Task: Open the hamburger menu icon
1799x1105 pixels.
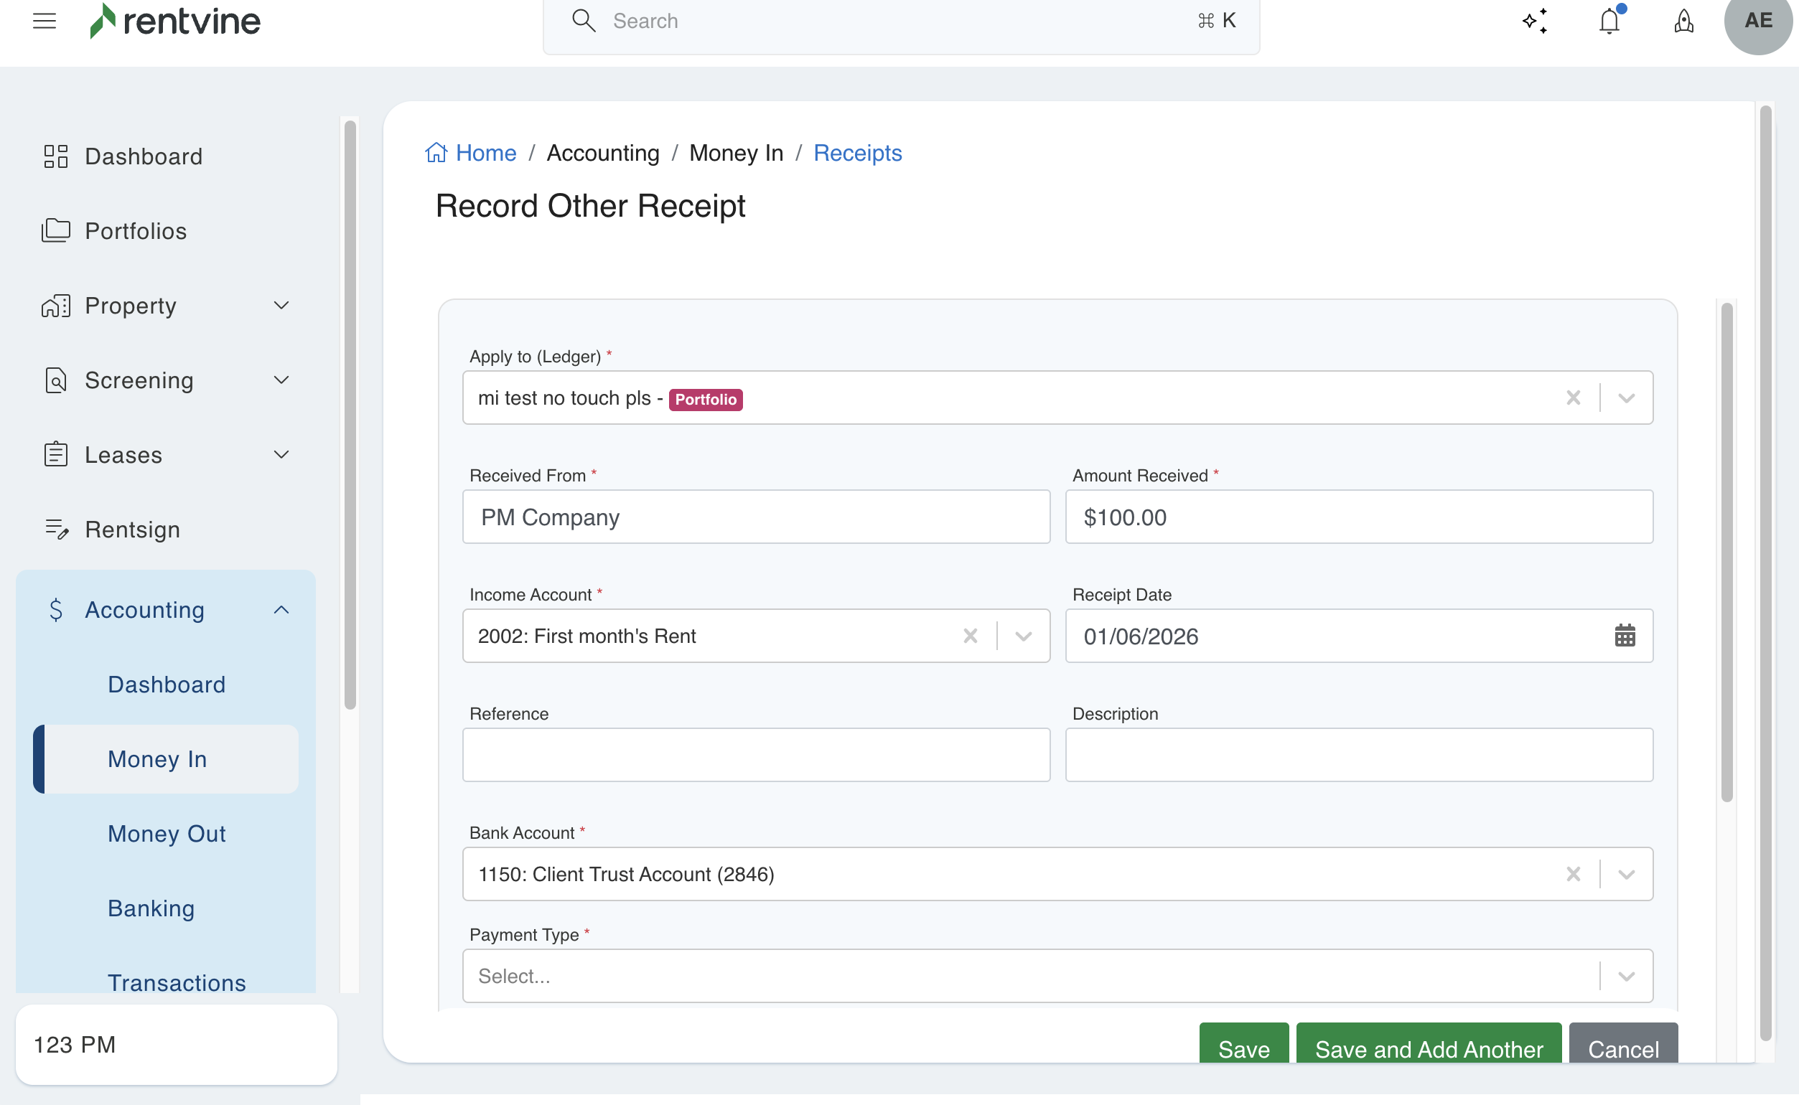Action: [45, 21]
